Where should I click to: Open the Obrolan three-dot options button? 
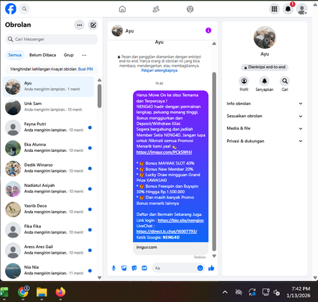[x=79, y=25]
